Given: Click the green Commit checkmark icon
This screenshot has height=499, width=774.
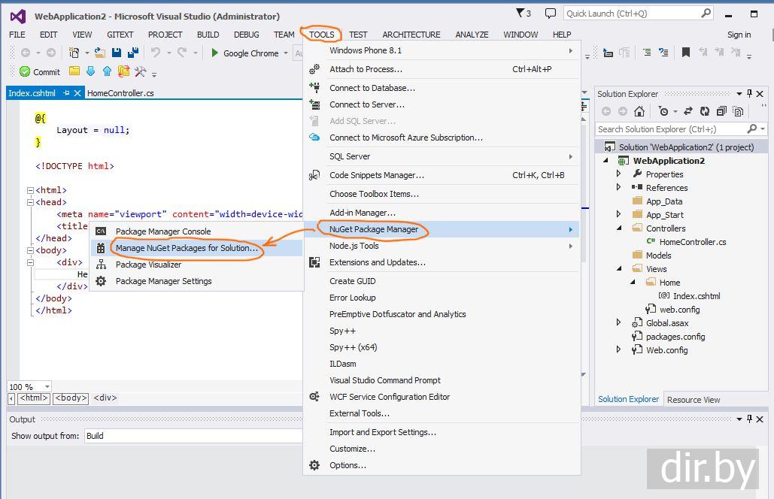Looking at the screenshot, I should pos(24,71).
